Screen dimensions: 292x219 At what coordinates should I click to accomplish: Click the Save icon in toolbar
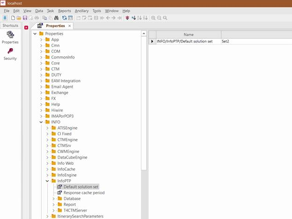25,18
